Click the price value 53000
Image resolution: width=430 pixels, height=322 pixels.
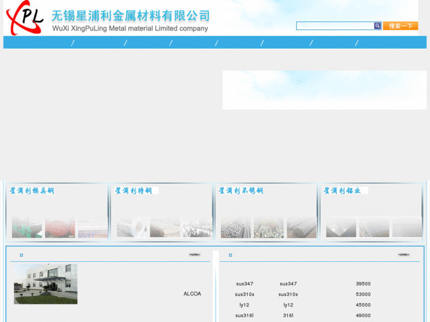(x=363, y=294)
